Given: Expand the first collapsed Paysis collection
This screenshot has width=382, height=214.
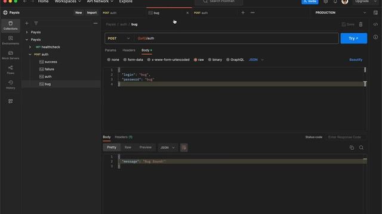Looking at the screenshot, I should tap(27, 32).
